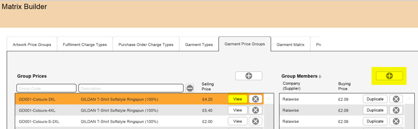
Task: Delete the GD001-Colours-3XL group price row
Action: 255,99
